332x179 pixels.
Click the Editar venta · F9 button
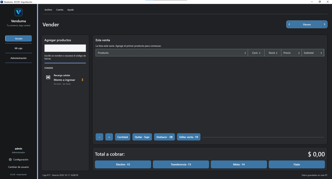(189, 137)
